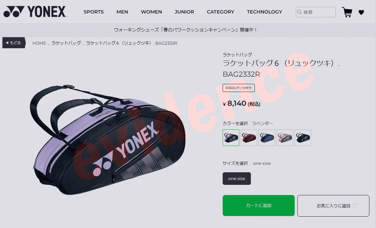Viewport: 376px width, 228px height.
Task: Open the shopping cart icon
Action: [347, 12]
